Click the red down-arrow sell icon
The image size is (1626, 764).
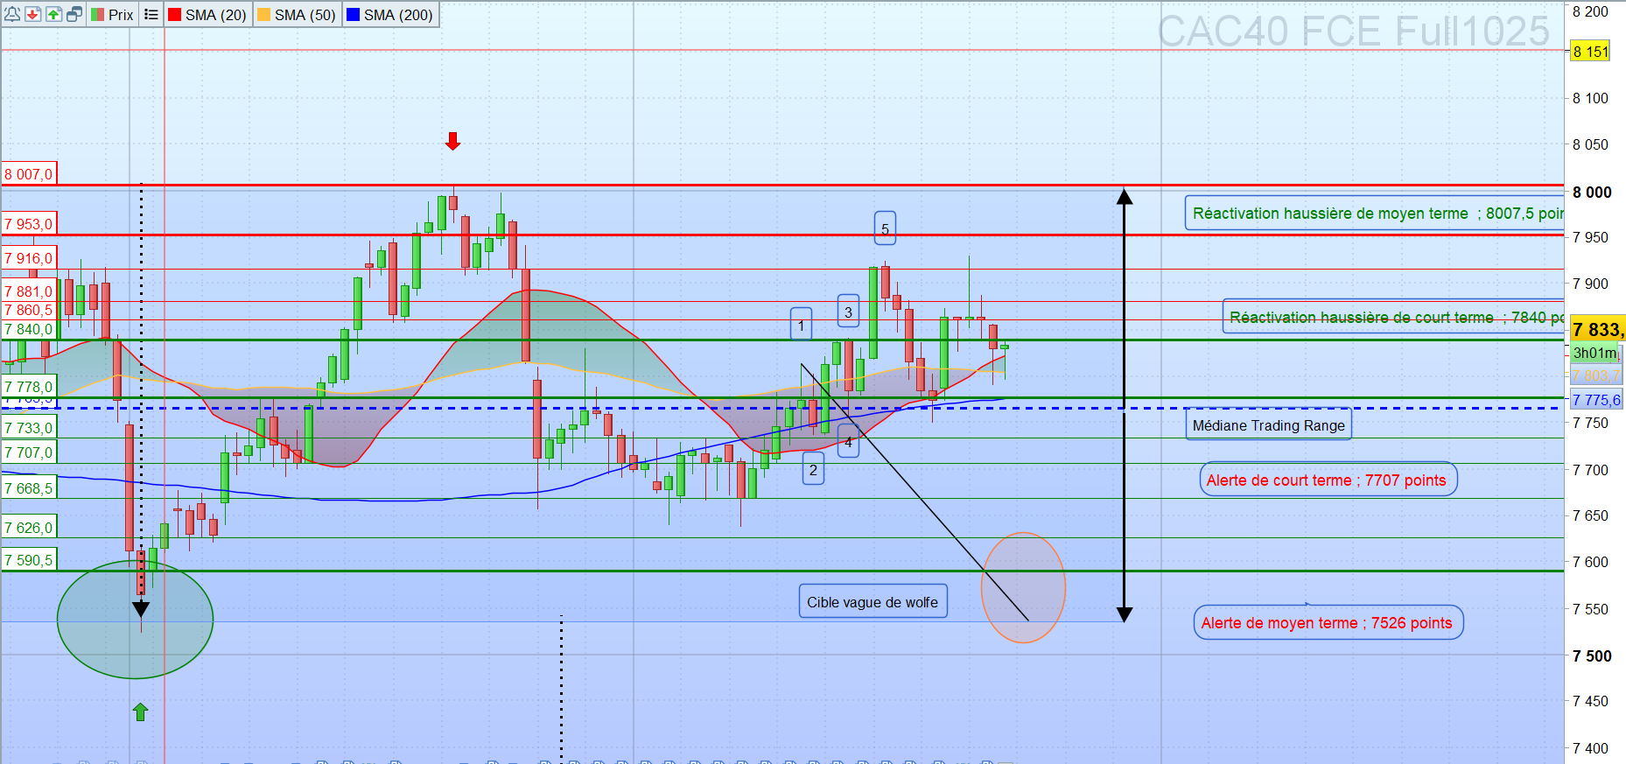pyautogui.click(x=33, y=14)
